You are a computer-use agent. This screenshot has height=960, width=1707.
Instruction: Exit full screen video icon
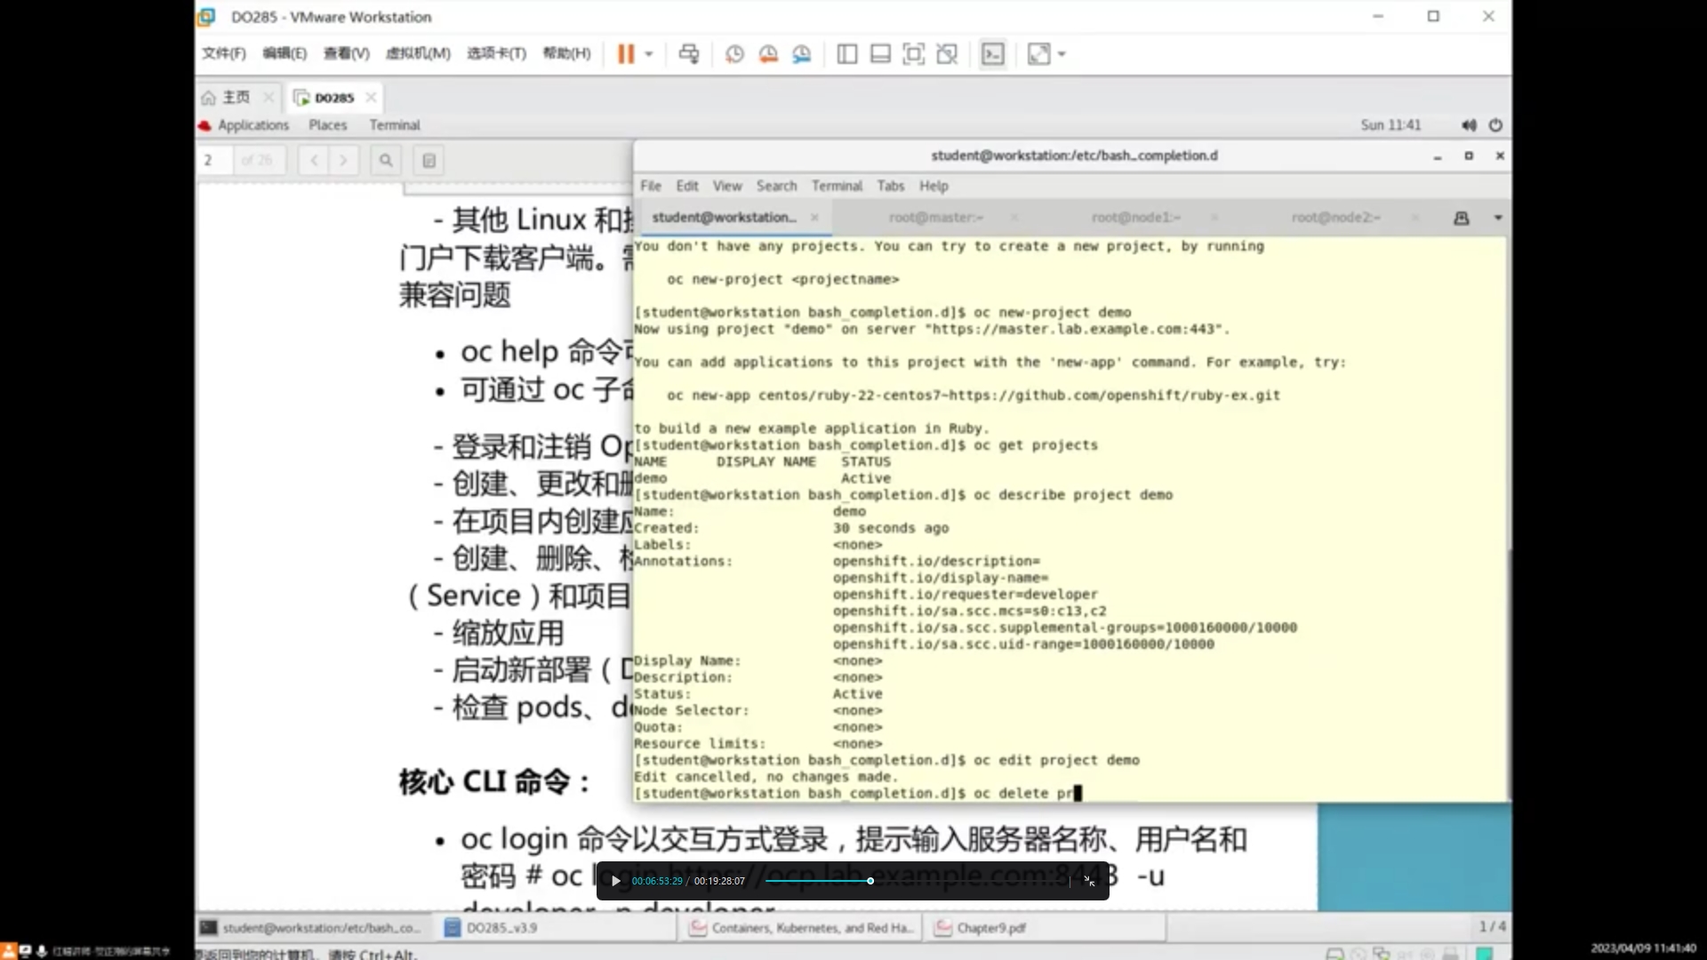(1089, 881)
